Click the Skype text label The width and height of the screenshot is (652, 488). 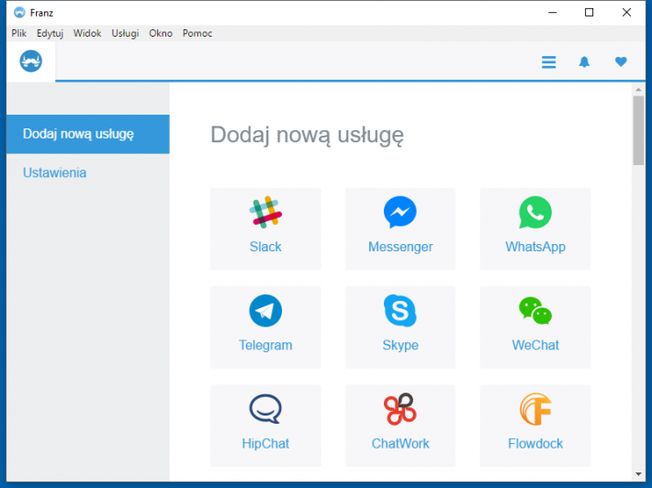pos(400,345)
